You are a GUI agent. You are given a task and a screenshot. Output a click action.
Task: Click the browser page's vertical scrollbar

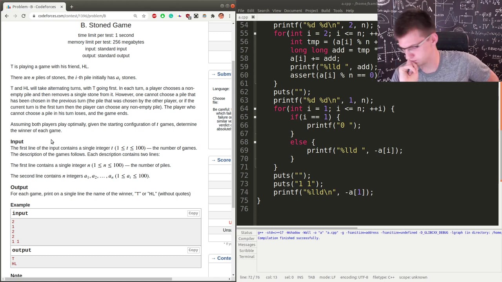click(x=234, y=135)
